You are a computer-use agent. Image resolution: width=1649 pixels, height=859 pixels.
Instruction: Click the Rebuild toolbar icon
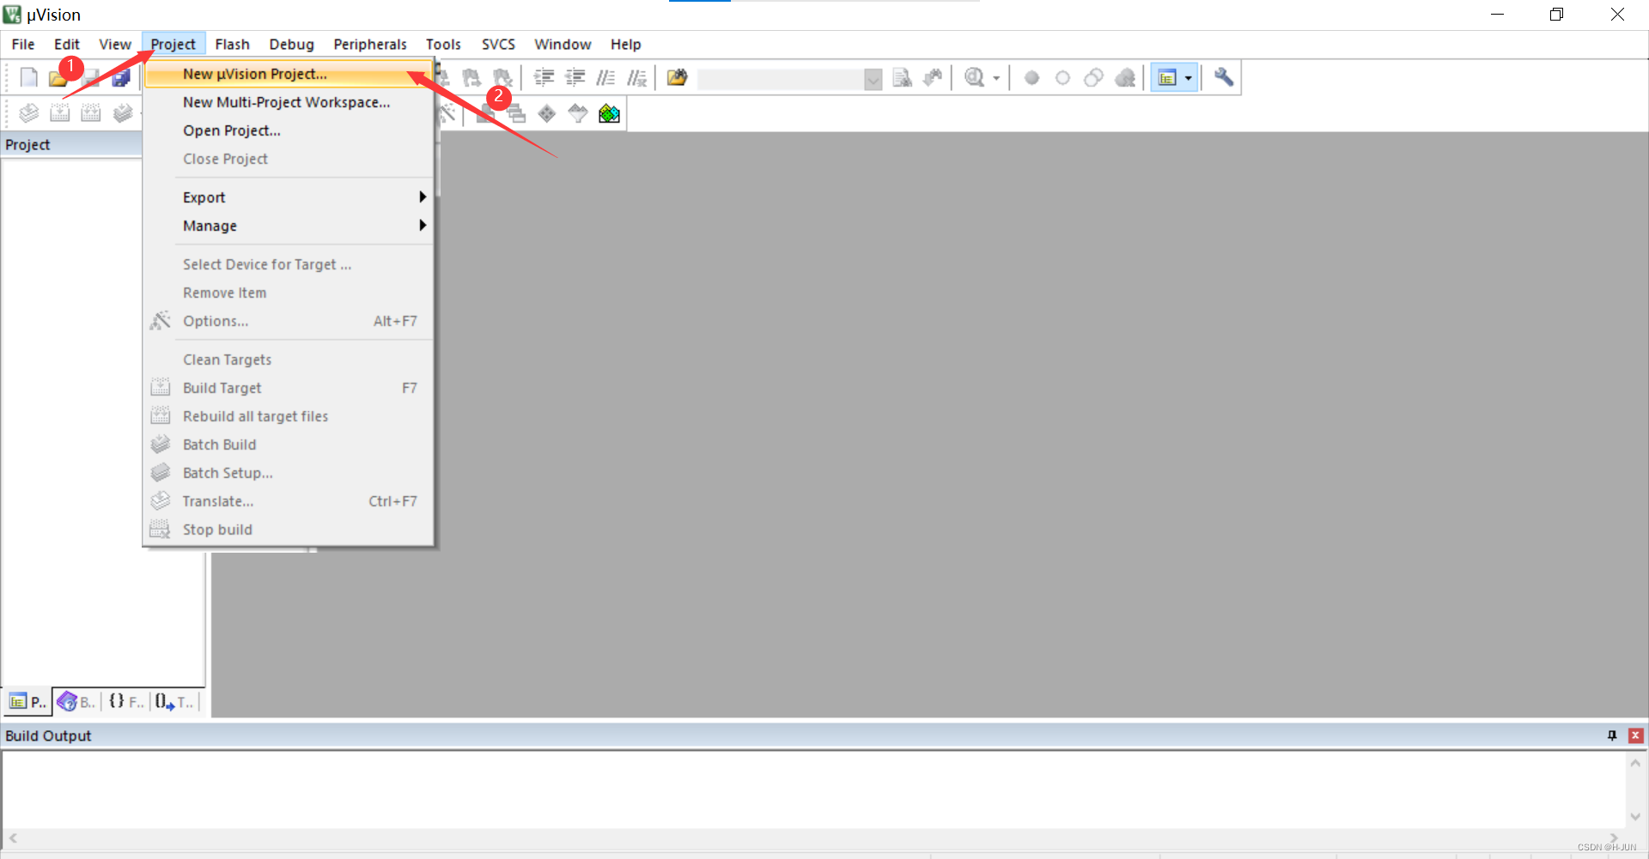[91, 113]
